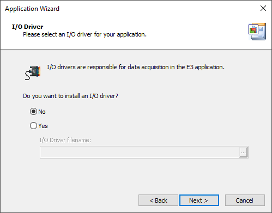
Task: Click the Next > button
Action: click(199, 200)
